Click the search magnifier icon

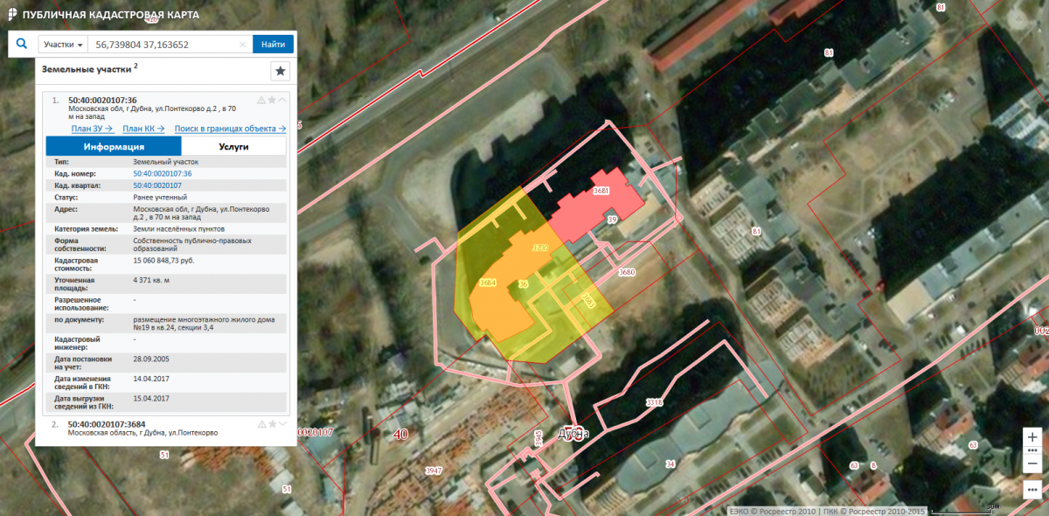point(21,44)
